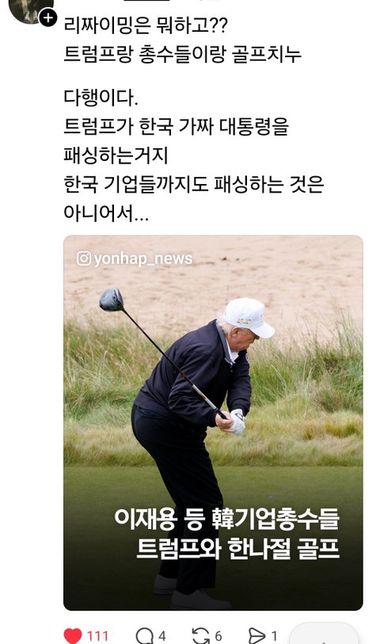View the repost count 6
Image resolution: width=380 pixels, height=644 pixels.
pyautogui.click(x=218, y=636)
